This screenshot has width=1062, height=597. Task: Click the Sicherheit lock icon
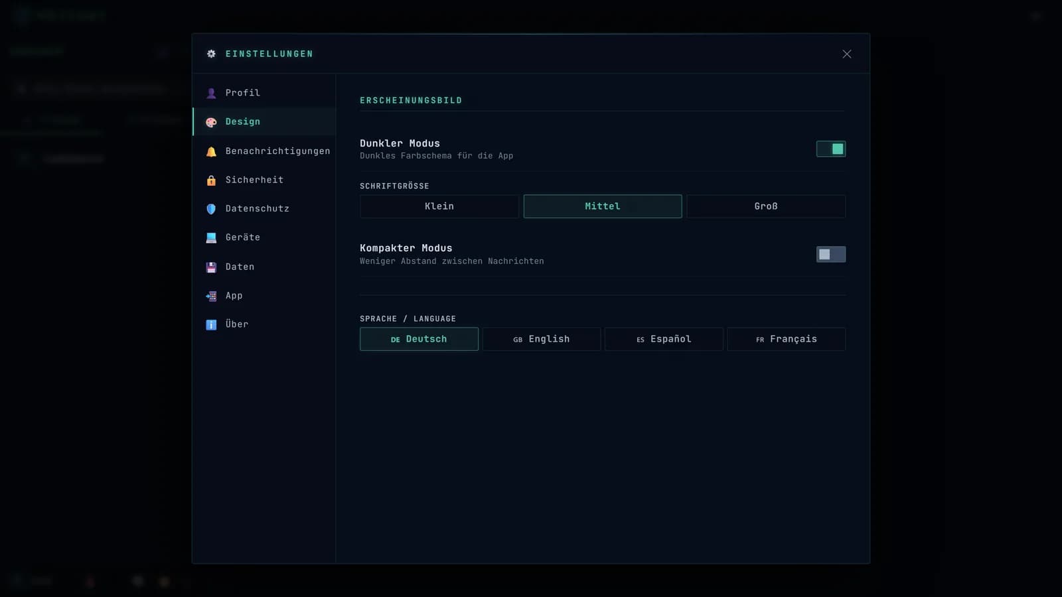(211, 180)
